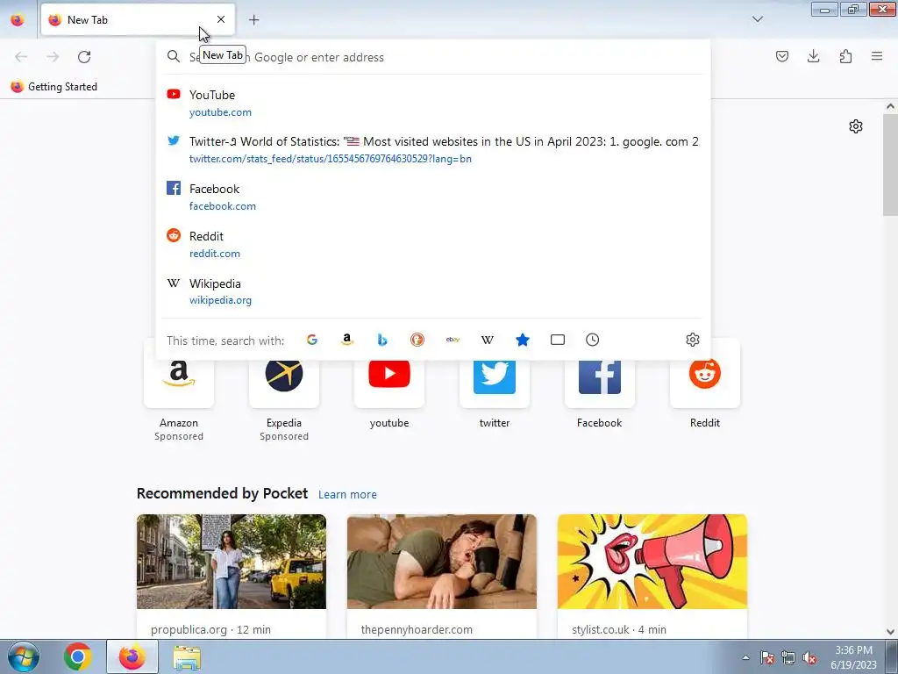Select the YouTube suggestion in the dropdown
Screen dimensions: 898x674
pyautogui.click(x=433, y=104)
